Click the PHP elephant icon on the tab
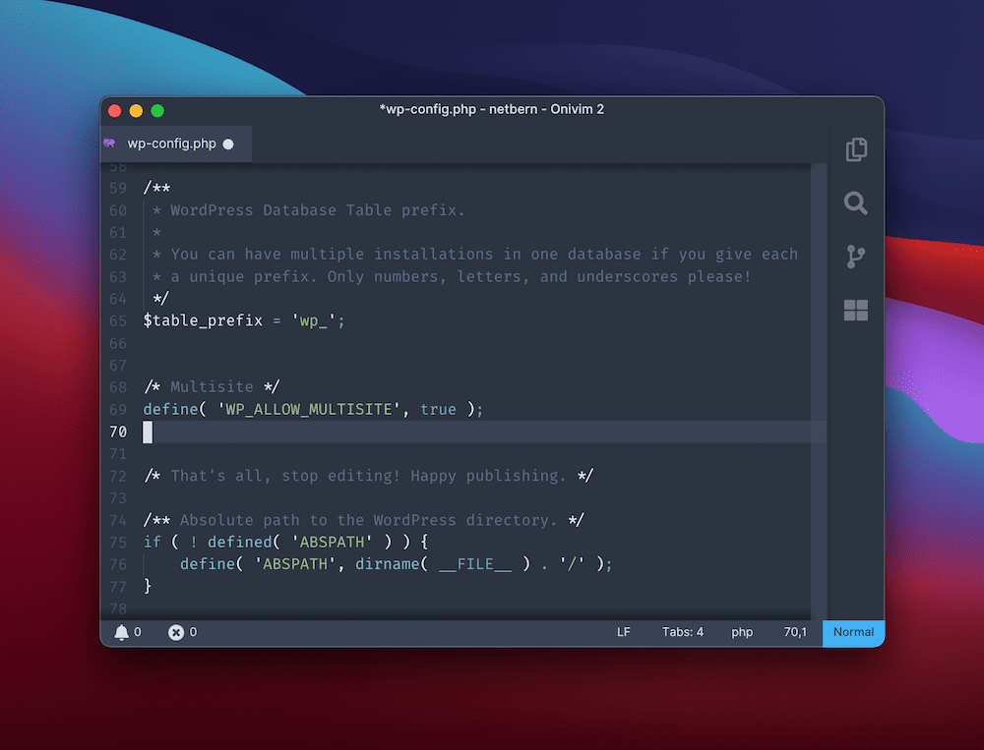Viewport: 984px width, 750px height. click(x=110, y=144)
